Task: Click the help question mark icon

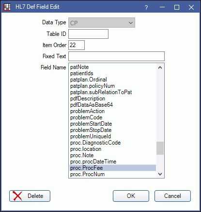Action: tap(146, 7)
